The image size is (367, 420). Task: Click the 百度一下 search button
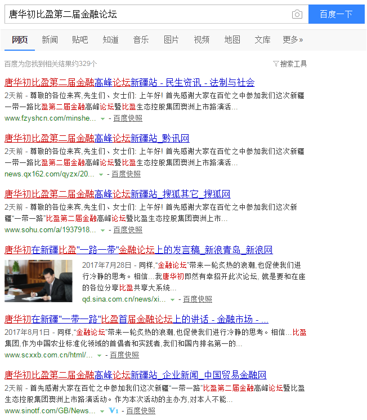336,14
